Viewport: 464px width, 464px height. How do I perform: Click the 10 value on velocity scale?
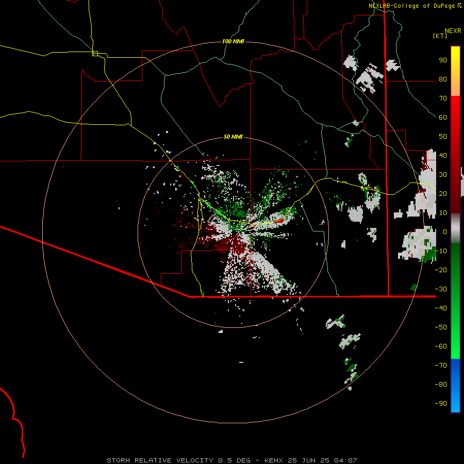(x=443, y=213)
